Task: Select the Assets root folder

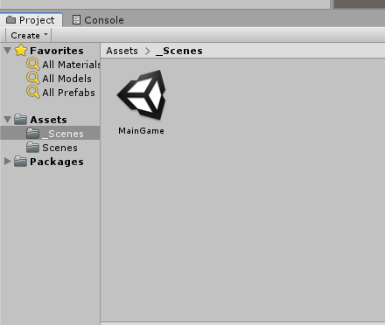Action: 49,120
